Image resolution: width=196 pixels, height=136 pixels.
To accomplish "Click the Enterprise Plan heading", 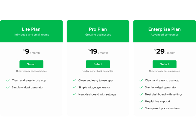I will coord(164,29).
